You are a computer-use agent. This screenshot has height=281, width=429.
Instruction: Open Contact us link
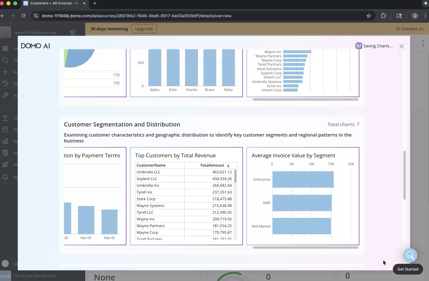409,29
